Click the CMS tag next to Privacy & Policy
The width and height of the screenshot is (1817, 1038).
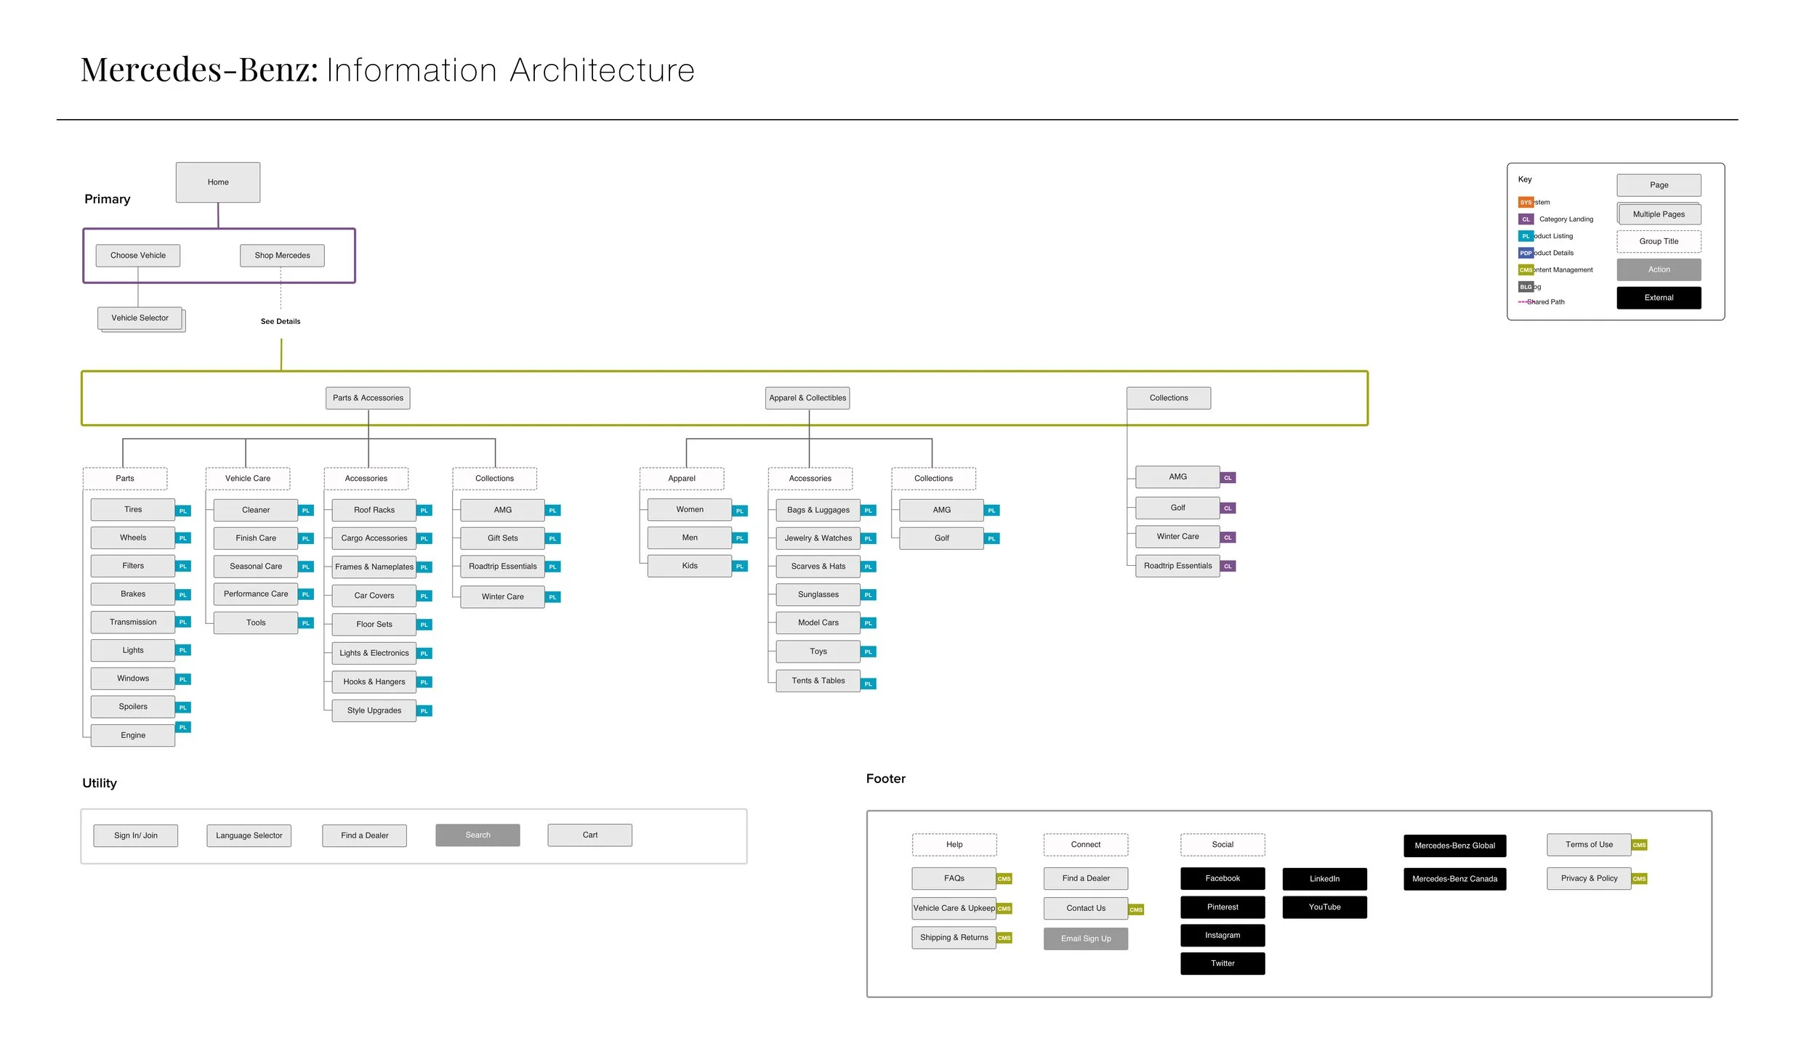[1639, 879]
